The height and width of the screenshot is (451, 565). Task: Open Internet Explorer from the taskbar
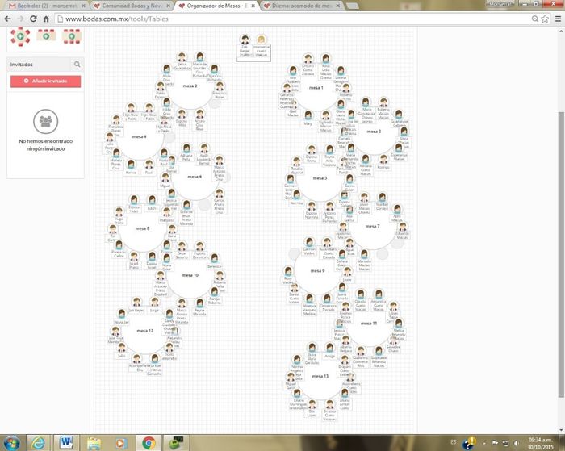point(37,442)
